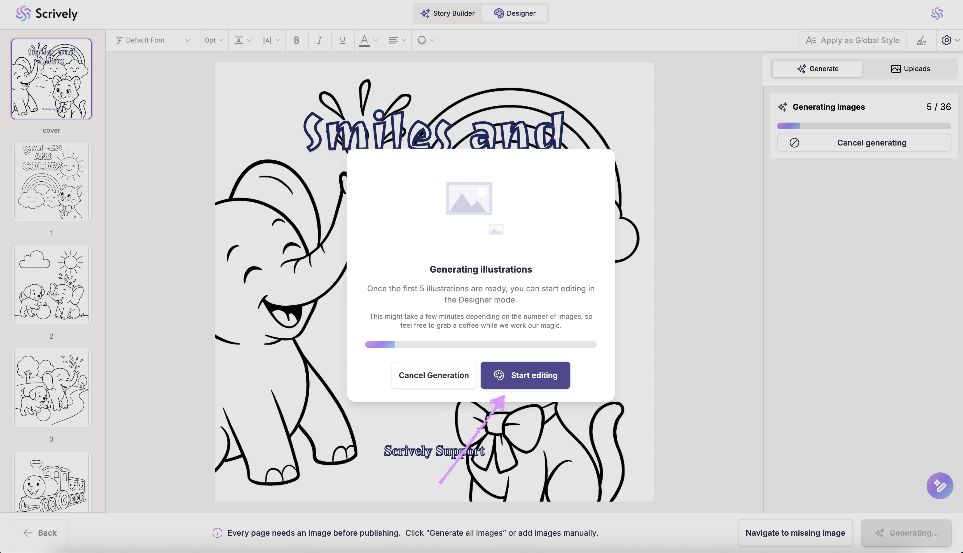Viewport: 963px width, 553px height.
Task: Click Navigate to missing image
Action: (795, 533)
